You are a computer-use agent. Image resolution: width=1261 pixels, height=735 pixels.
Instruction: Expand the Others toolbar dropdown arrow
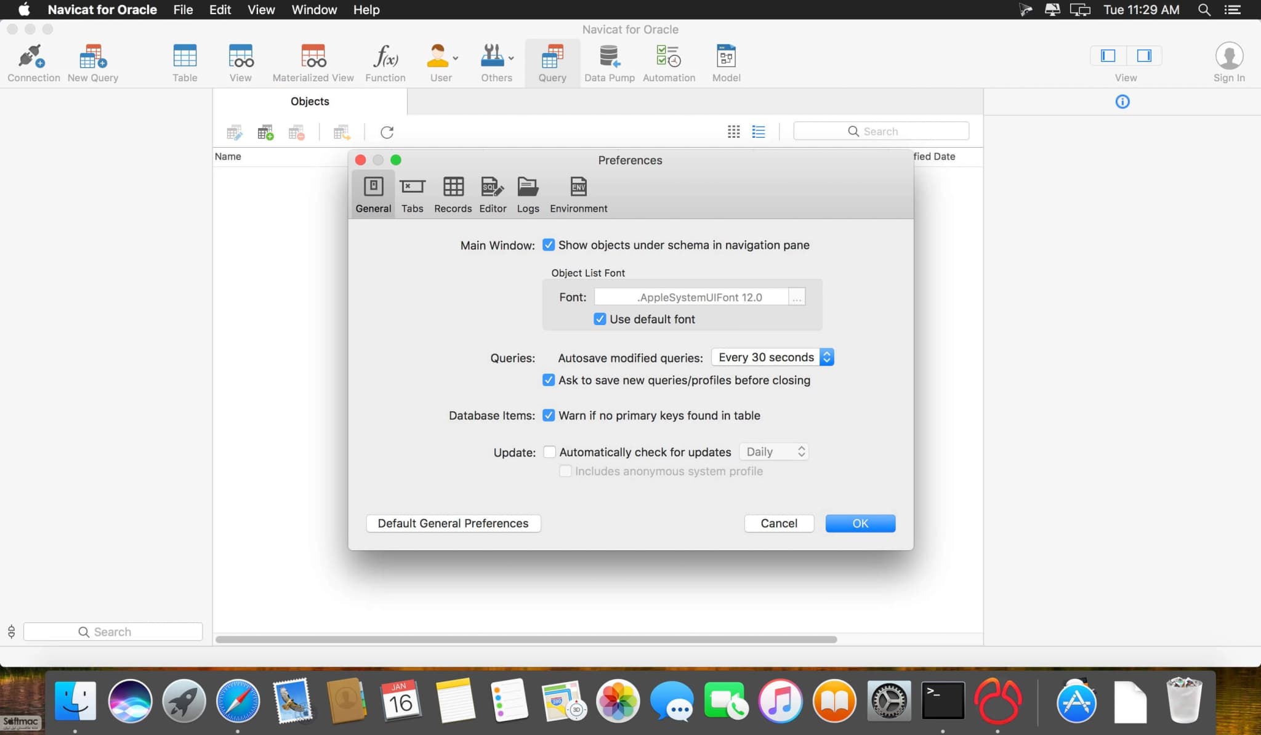[x=511, y=58]
